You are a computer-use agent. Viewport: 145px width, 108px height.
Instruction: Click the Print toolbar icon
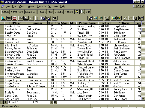coord(21,18)
